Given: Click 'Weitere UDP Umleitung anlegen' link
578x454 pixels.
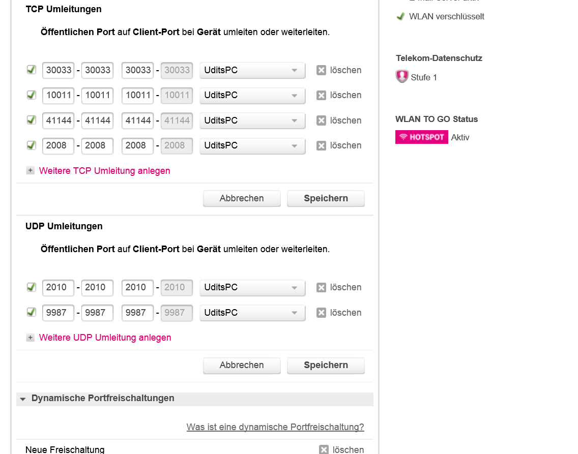Looking at the screenshot, I should (x=105, y=337).
